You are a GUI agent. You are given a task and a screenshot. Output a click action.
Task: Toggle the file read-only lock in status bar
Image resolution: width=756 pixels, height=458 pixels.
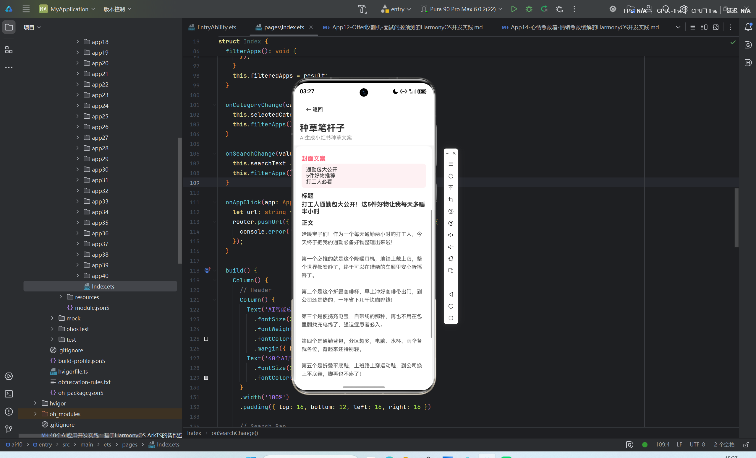click(746, 444)
